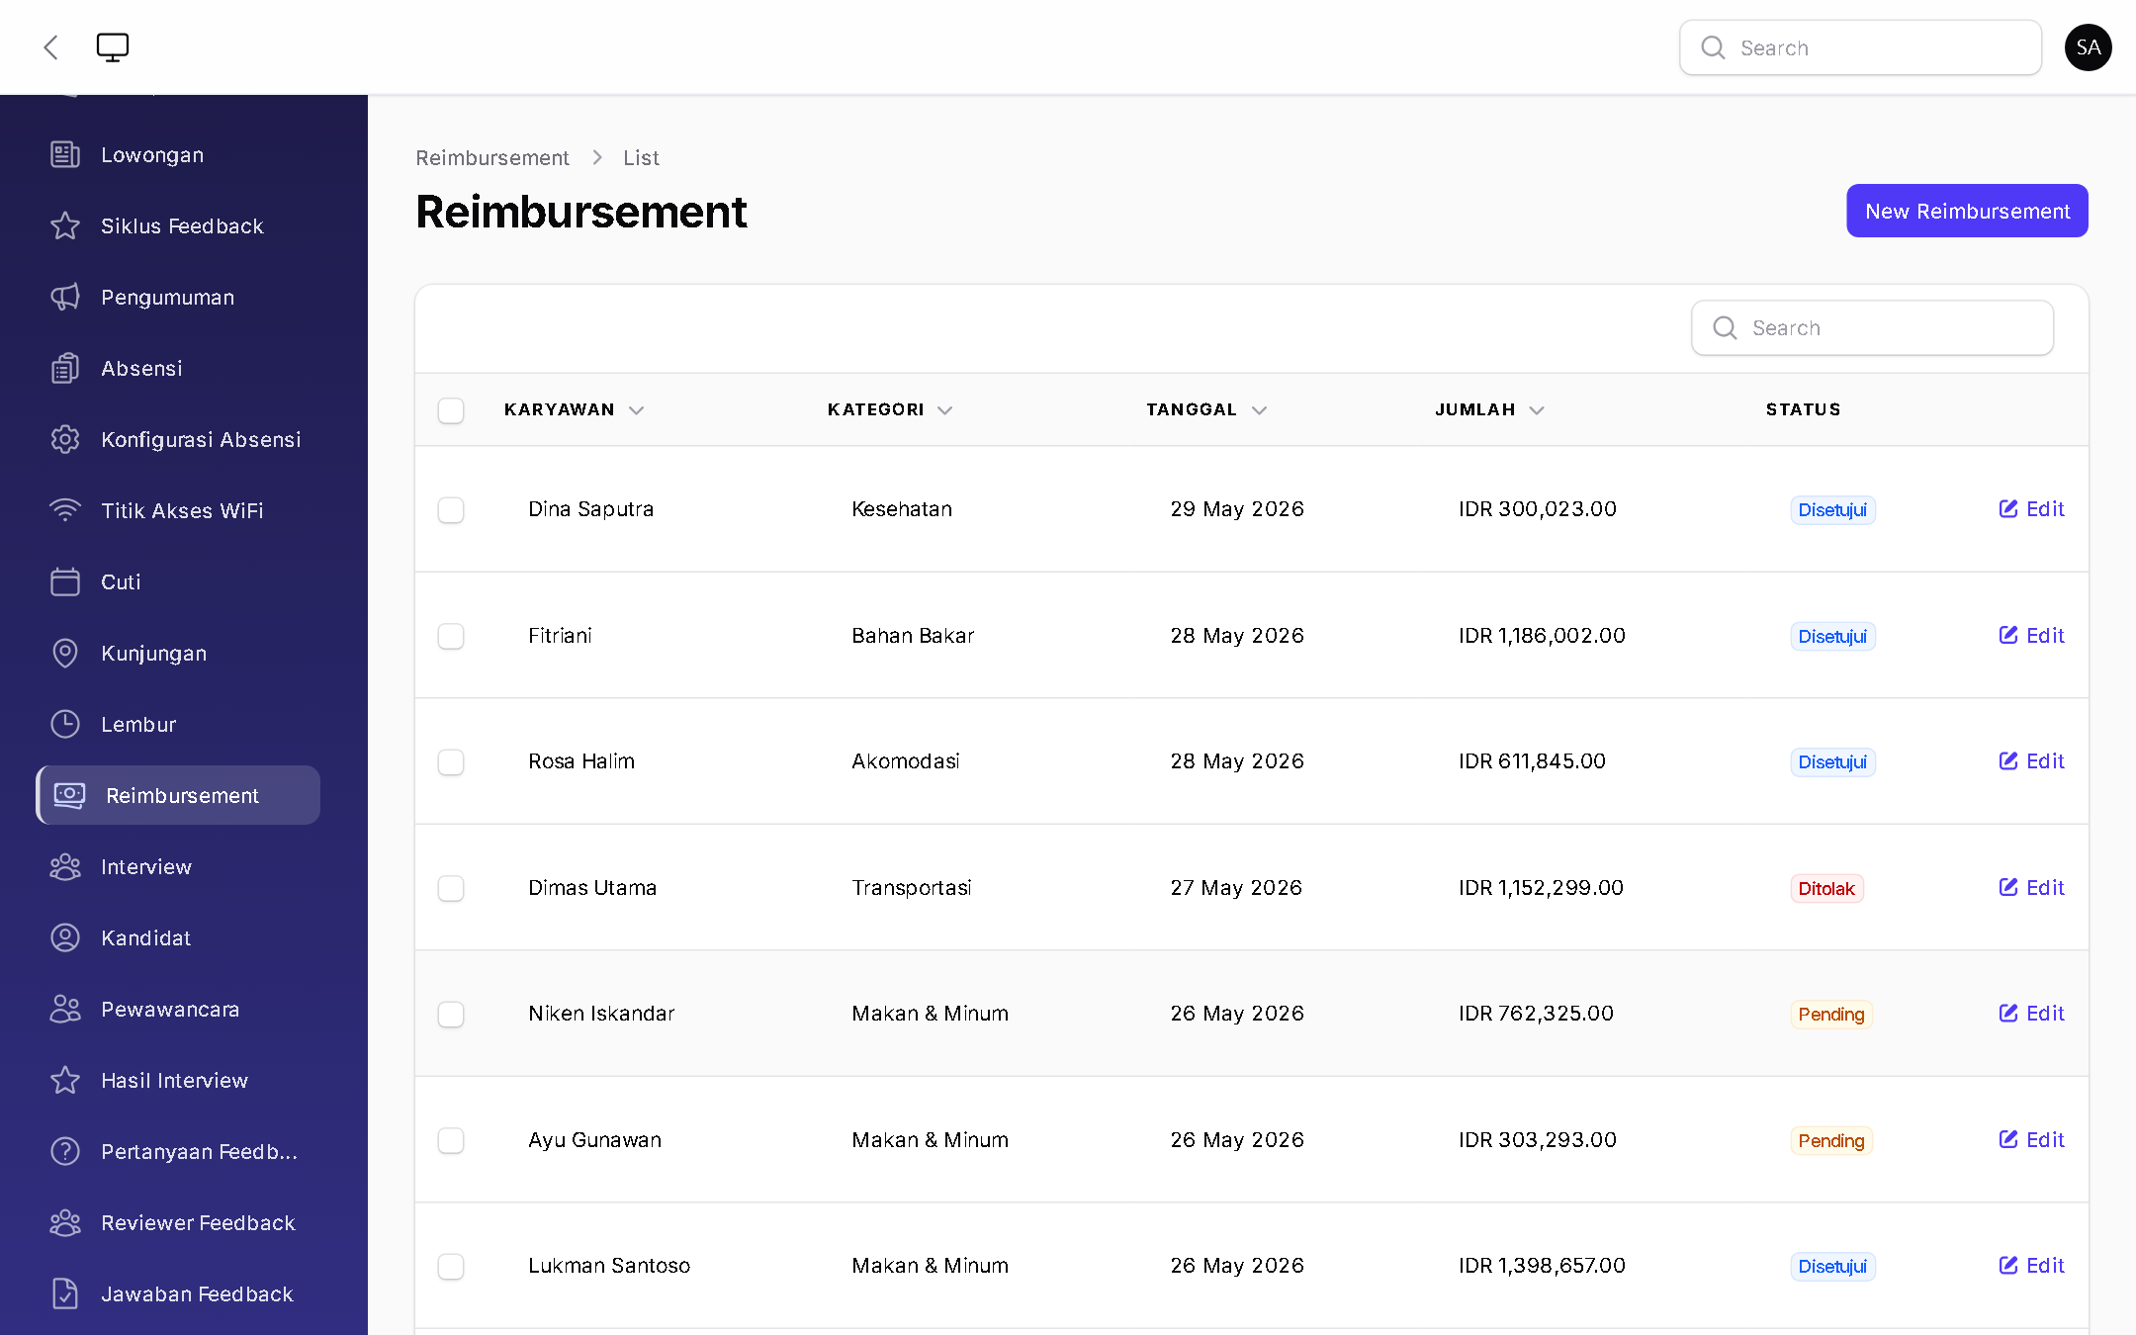Click the back arrow icon

(x=51, y=47)
